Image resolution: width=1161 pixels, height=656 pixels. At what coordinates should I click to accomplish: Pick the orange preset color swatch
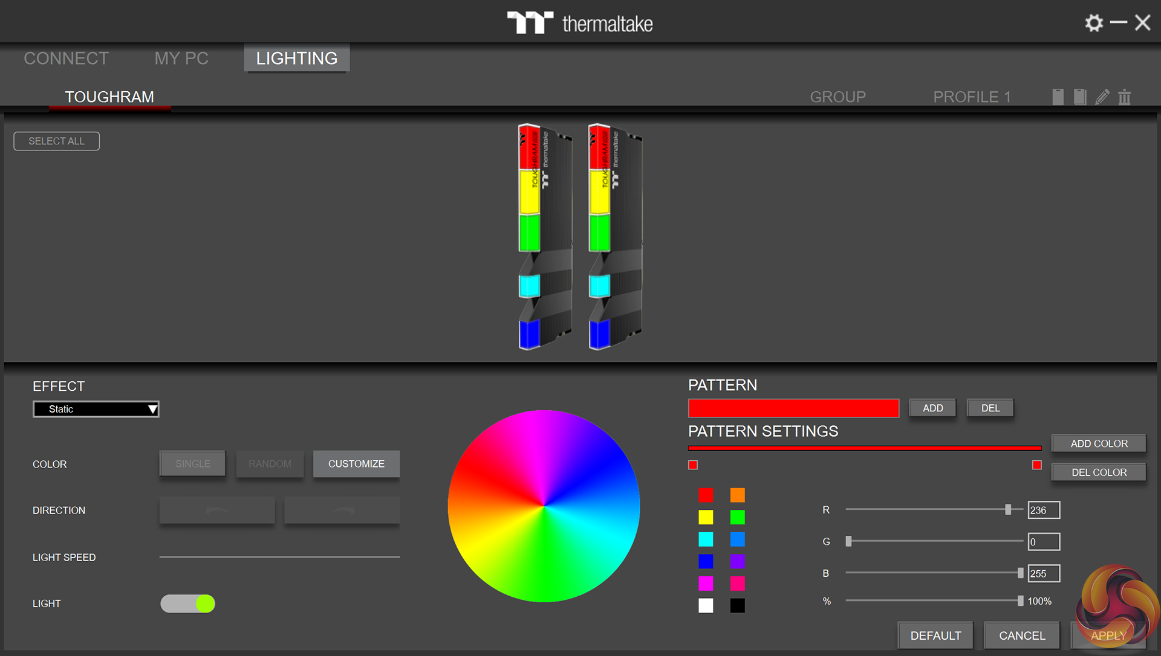737,495
